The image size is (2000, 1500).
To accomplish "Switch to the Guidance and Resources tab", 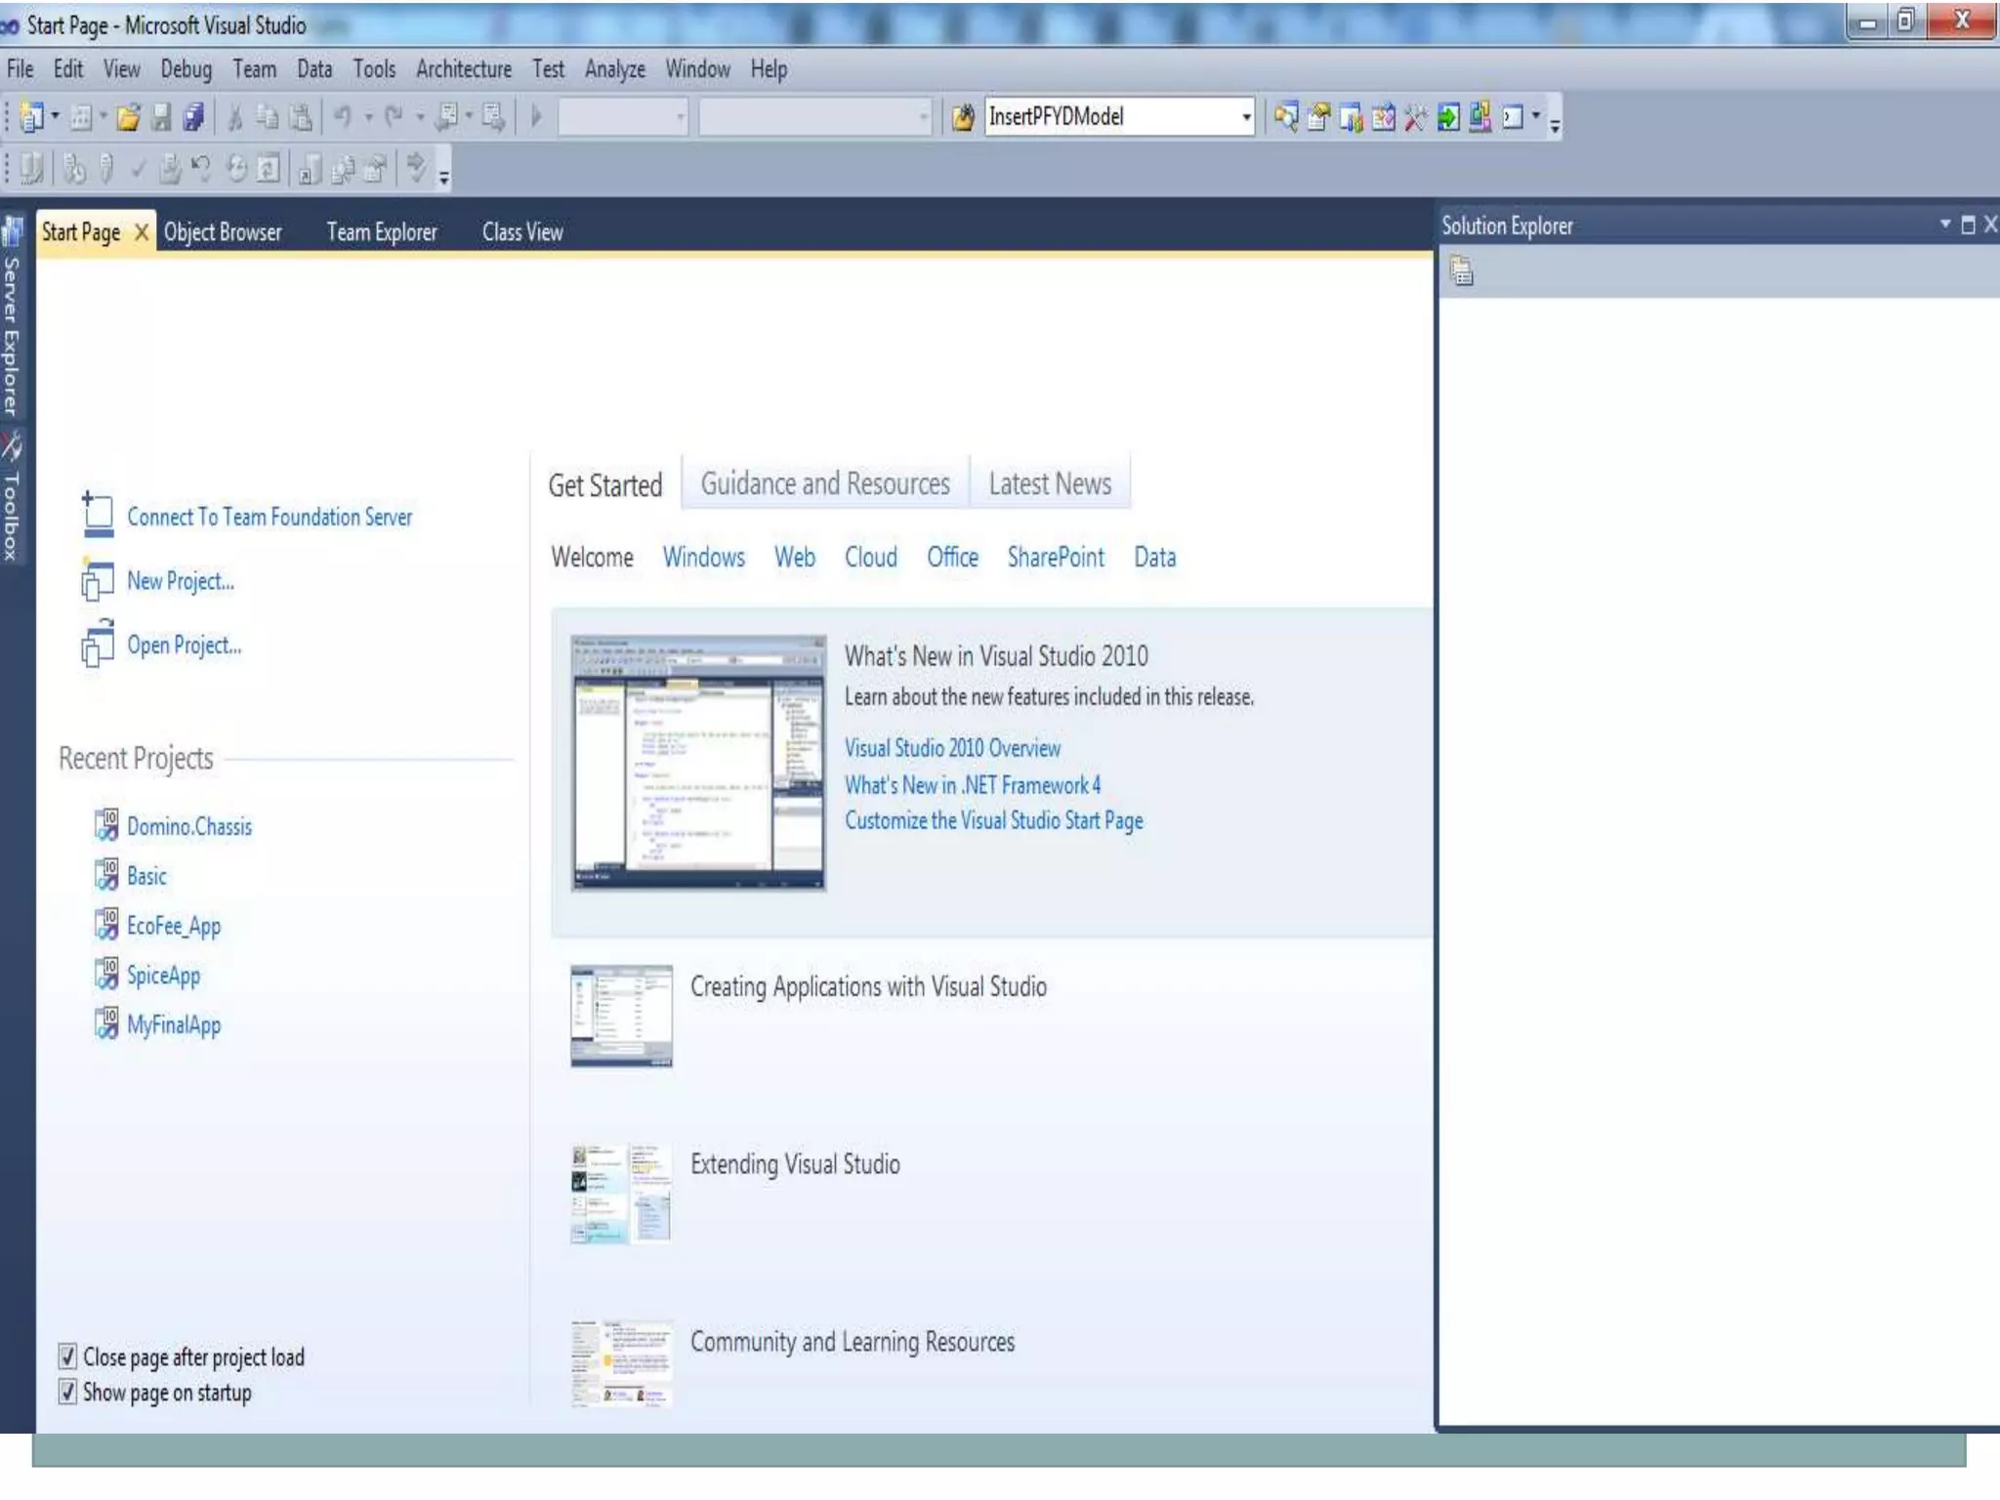I will (x=824, y=483).
